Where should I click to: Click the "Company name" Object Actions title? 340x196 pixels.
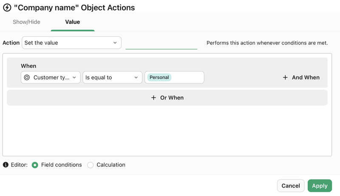tap(74, 8)
